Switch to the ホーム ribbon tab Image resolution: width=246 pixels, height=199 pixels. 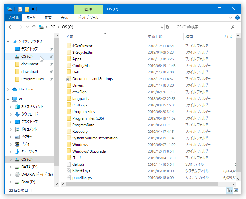click(31, 18)
